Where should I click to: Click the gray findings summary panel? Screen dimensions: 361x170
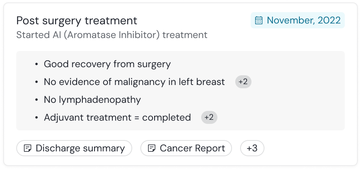click(x=180, y=91)
